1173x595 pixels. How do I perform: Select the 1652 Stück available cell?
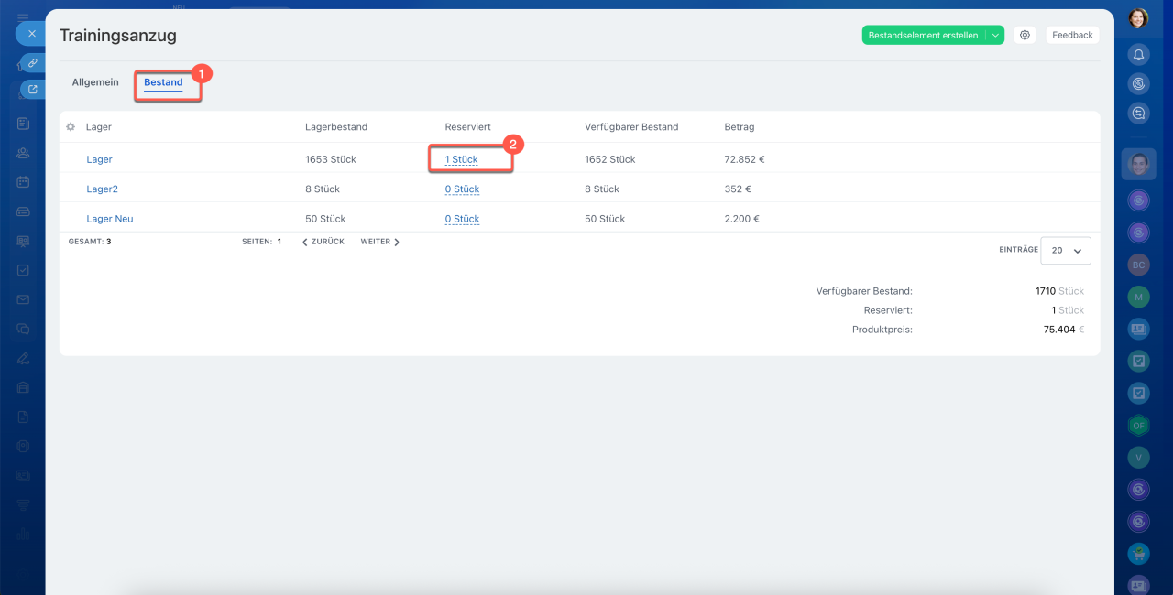pyautogui.click(x=610, y=159)
